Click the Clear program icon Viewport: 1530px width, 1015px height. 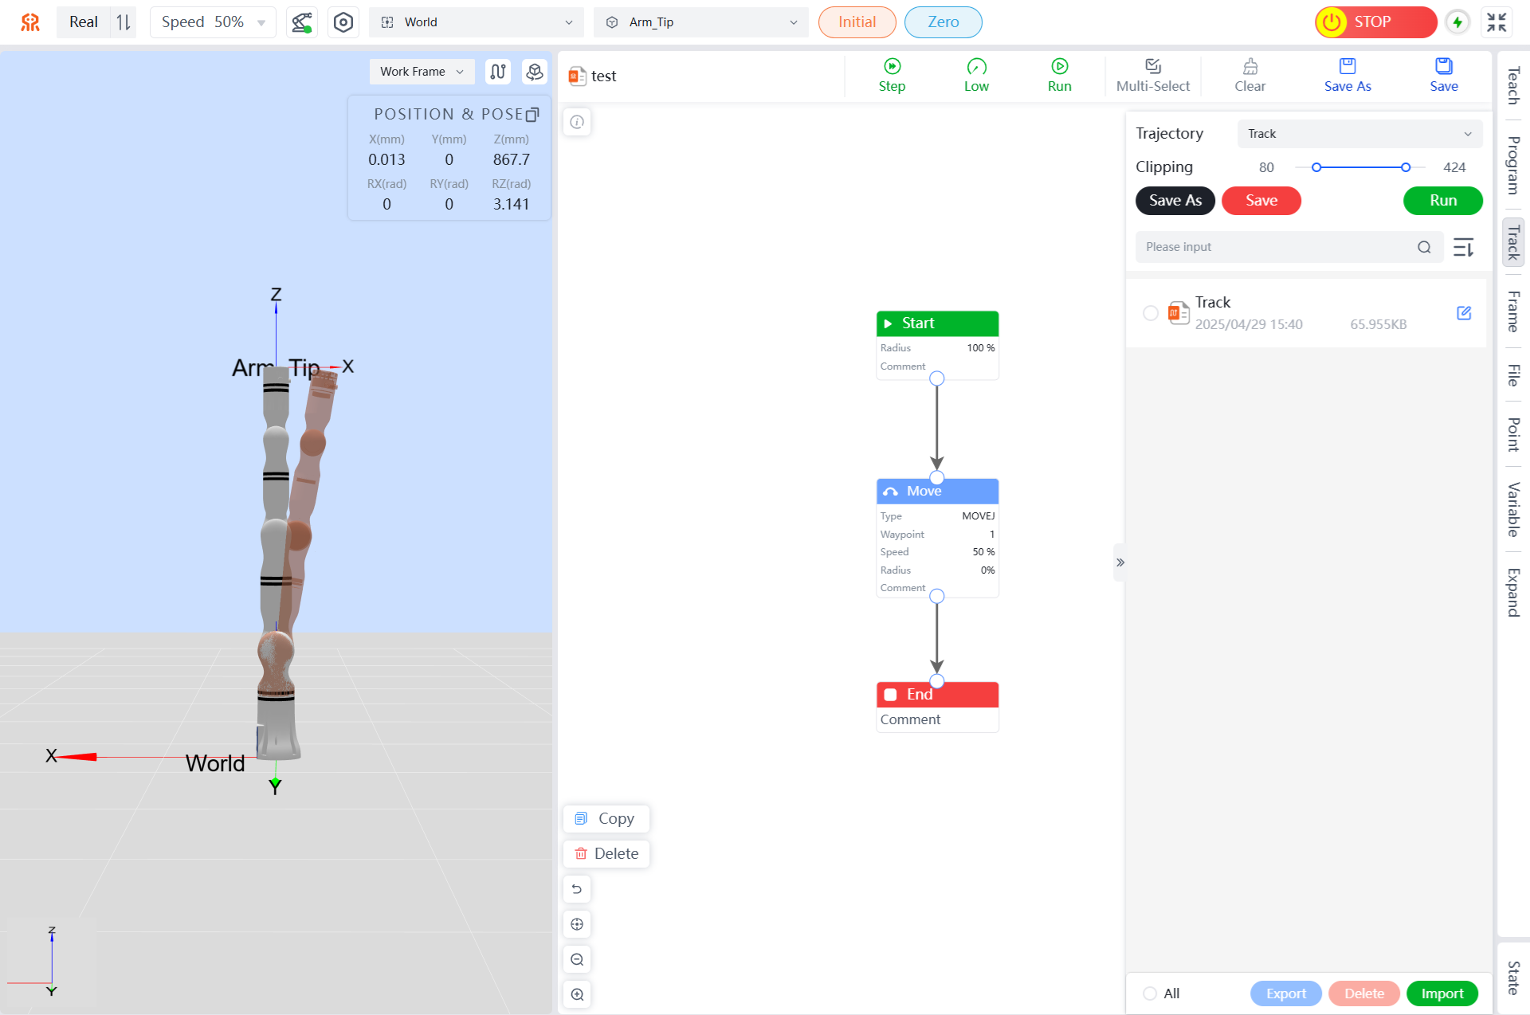[x=1249, y=67]
